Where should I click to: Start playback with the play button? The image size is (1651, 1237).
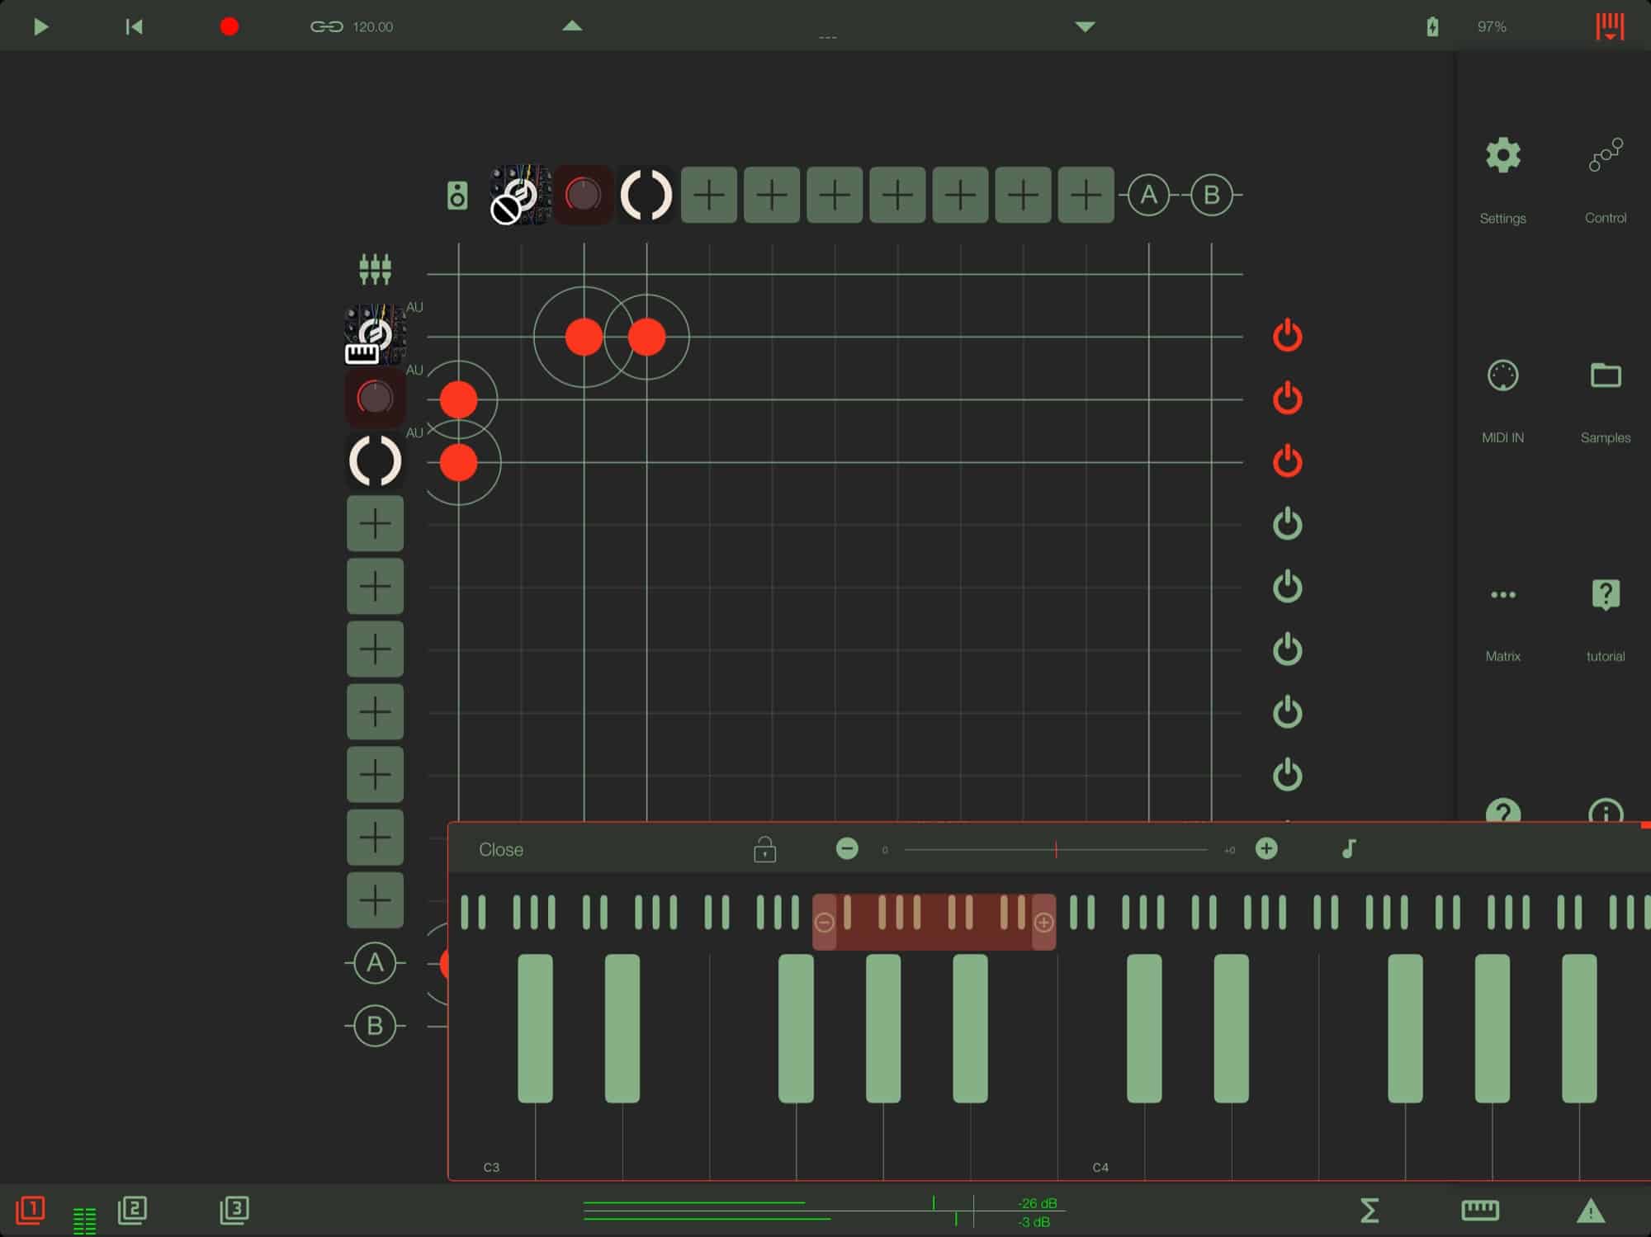(x=40, y=26)
